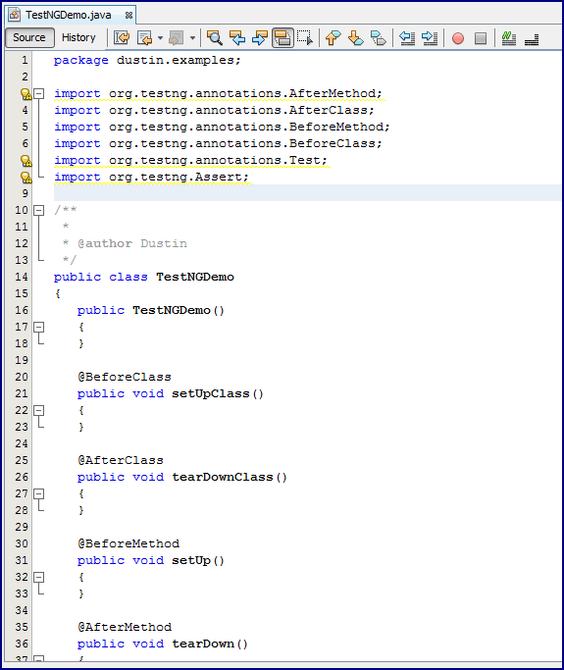Image resolution: width=564 pixels, height=670 pixels.
Task: Click 'public class TestNGDemo' declaration
Action: (144, 277)
